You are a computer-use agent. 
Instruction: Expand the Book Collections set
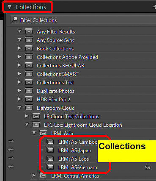point(20,48)
